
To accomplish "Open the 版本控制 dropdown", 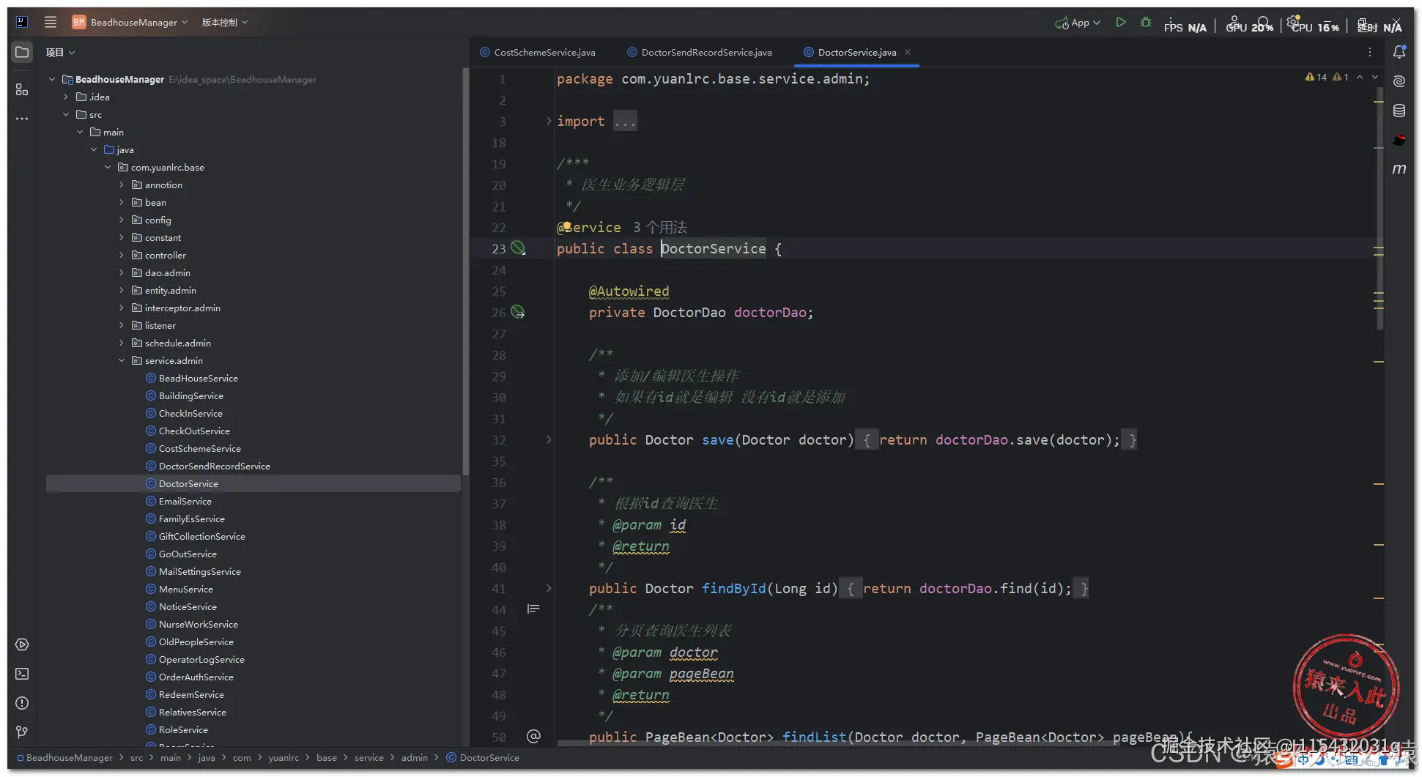I will click(224, 22).
